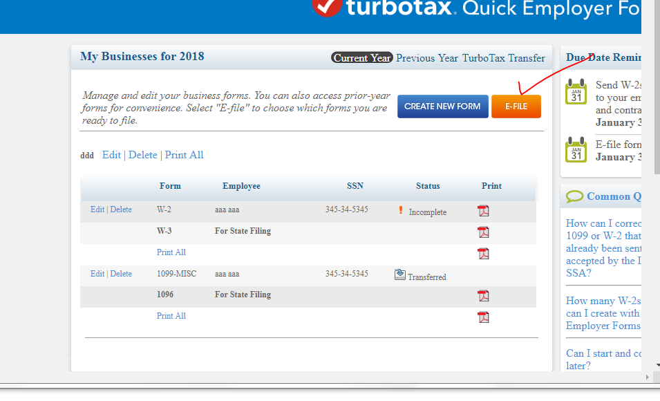Click the TurboTax checkmark logo
Viewport: 660px width, 401px height.
click(327, 7)
